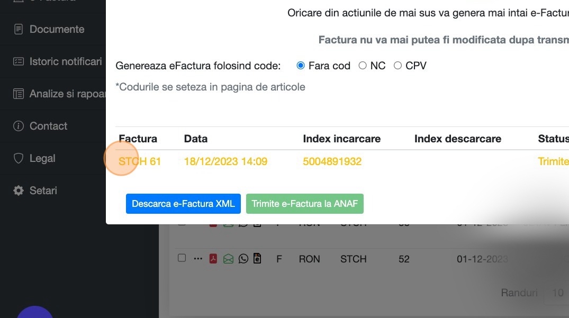Go to Analize si rapoarte section
569x318 pixels.
coord(66,94)
